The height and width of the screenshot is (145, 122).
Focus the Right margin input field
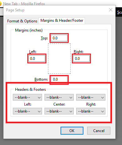point(81,59)
